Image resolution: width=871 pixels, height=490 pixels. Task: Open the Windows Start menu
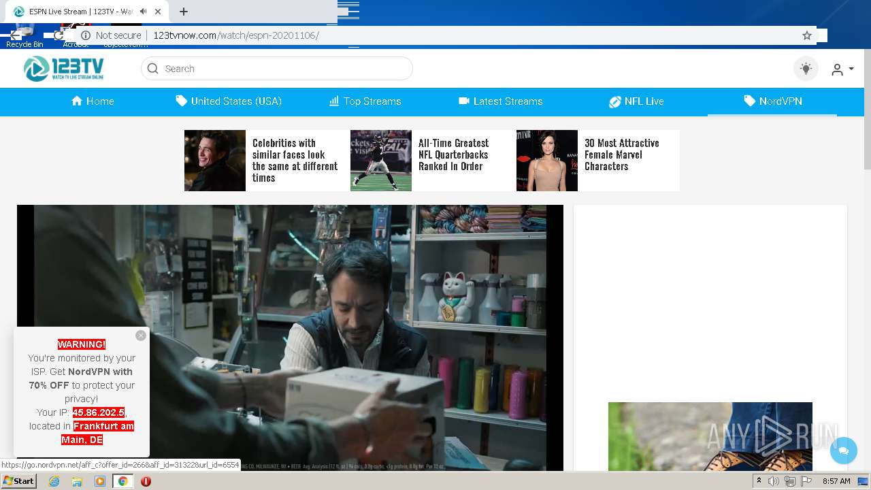[x=19, y=480]
